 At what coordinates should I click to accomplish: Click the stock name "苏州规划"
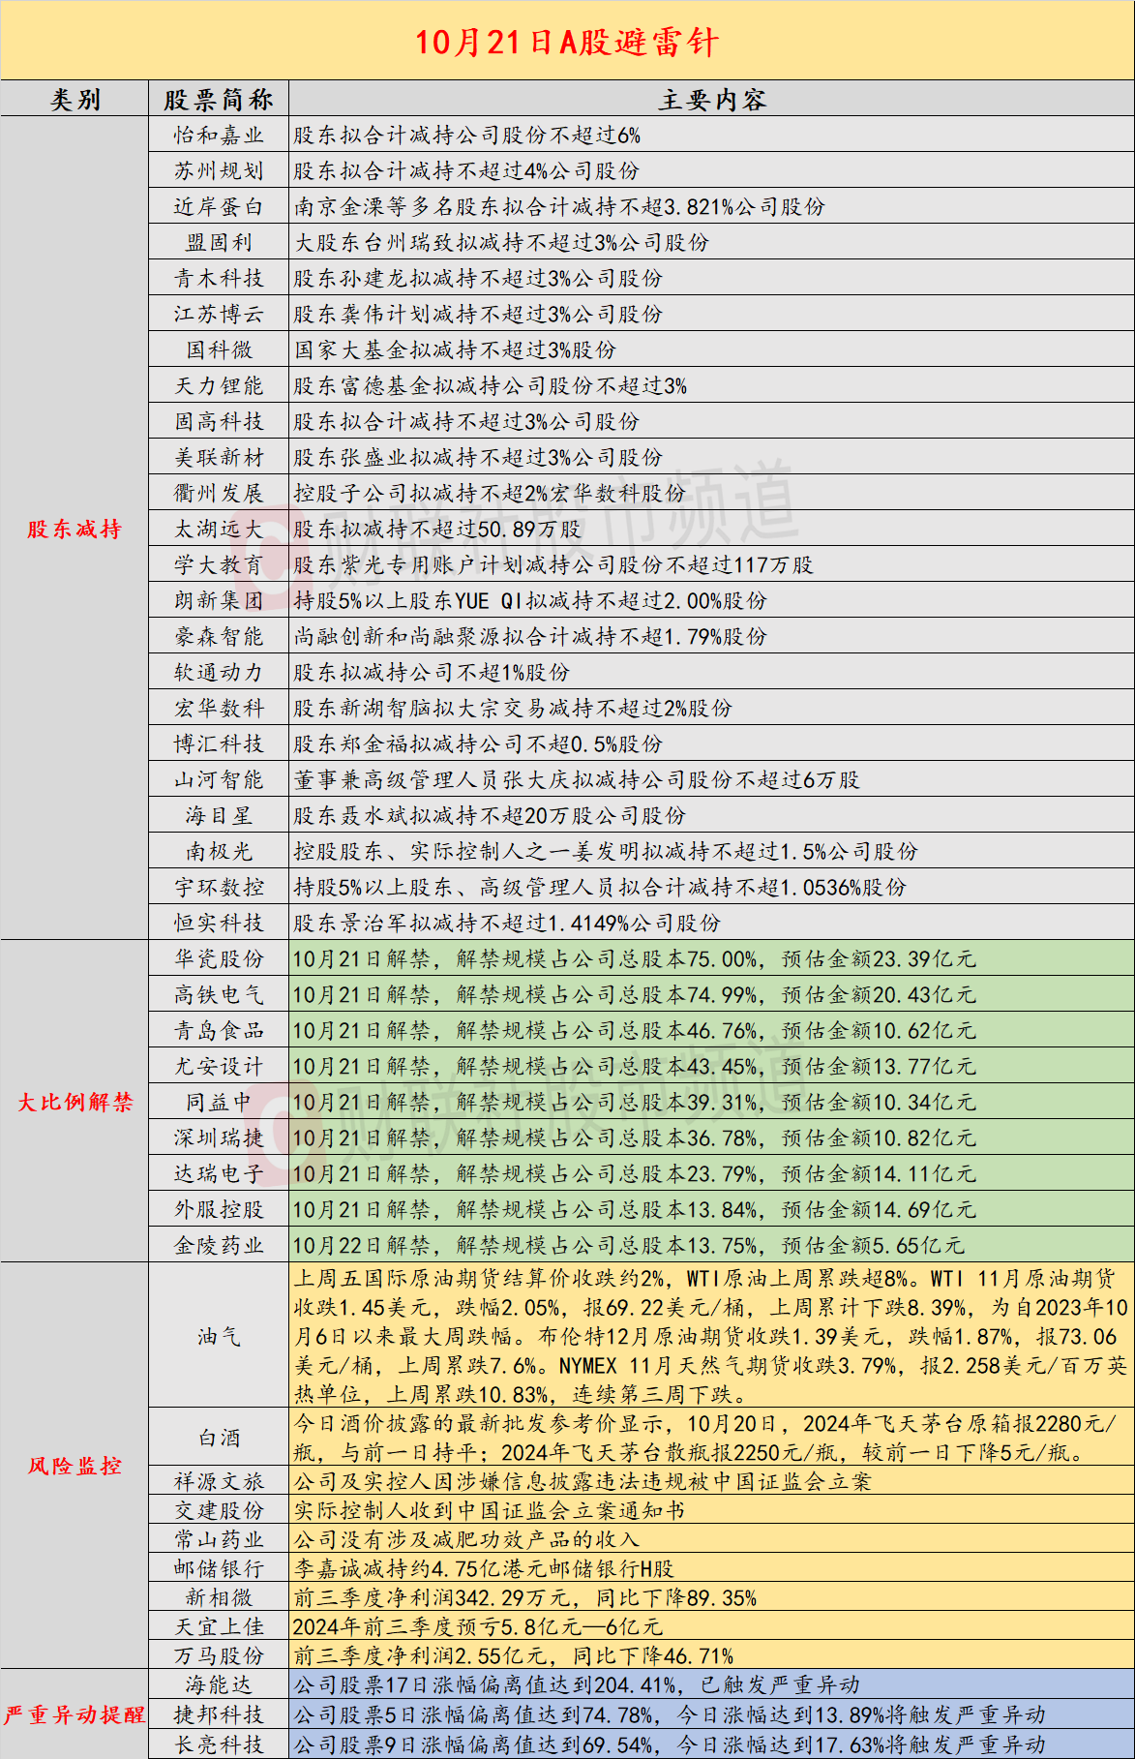[x=219, y=171]
